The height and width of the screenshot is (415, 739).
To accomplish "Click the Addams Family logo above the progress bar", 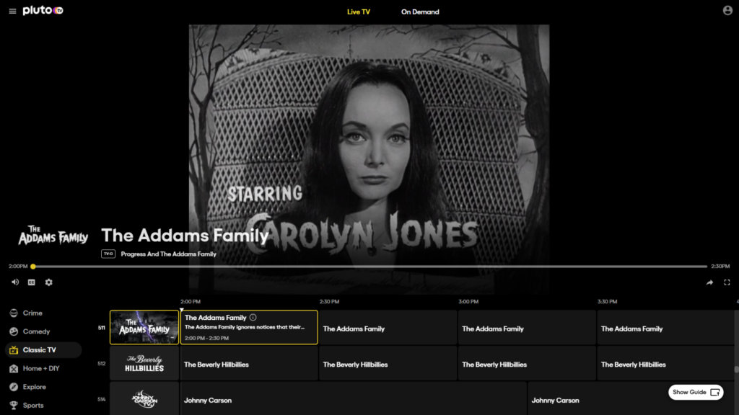I will [x=53, y=236].
